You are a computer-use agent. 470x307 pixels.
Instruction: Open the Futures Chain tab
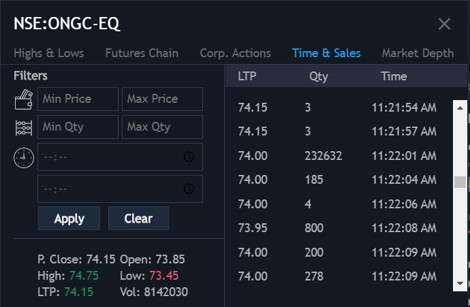coord(142,53)
